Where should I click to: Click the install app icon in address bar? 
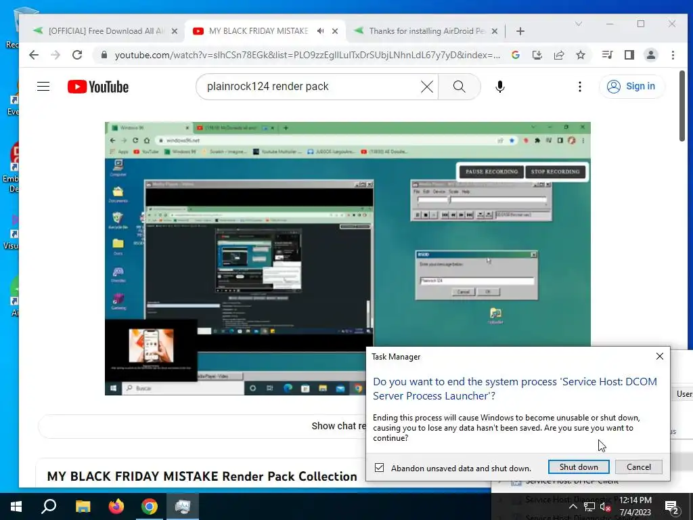click(537, 55)
